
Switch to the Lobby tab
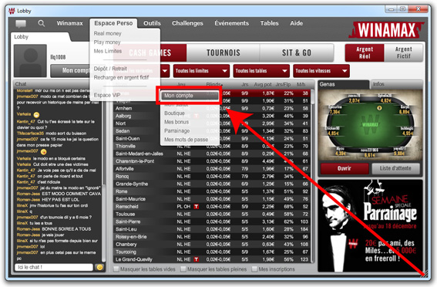click(x=39, y=37)
